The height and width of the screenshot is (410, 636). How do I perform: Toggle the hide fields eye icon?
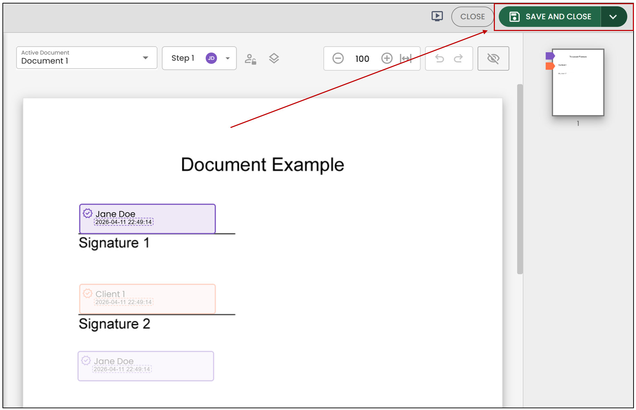pyautogui.click(x=493, y=58)
